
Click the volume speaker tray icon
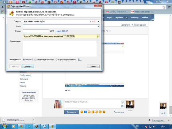coord(154,127)
